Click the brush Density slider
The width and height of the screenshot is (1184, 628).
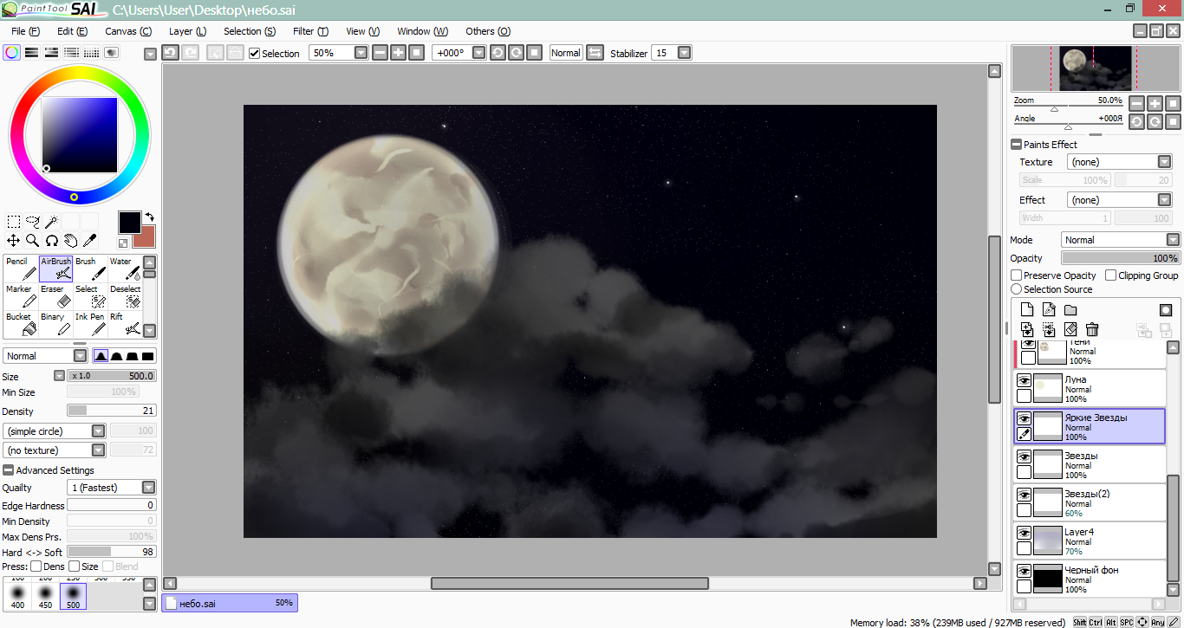pyautogui.click(x=112, y=411)
